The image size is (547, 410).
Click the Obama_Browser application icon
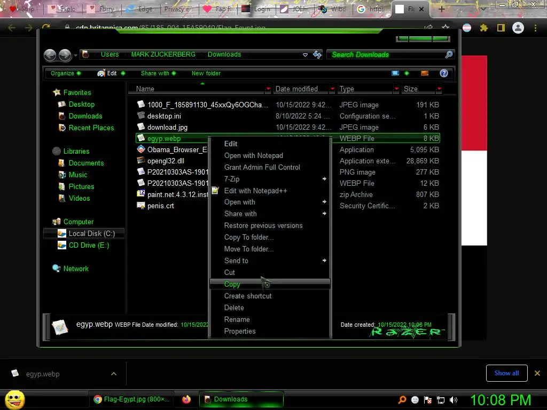141,149
